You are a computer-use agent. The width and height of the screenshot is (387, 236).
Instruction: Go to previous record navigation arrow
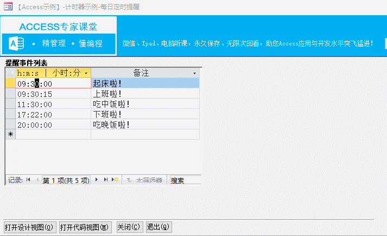point(37,180)
